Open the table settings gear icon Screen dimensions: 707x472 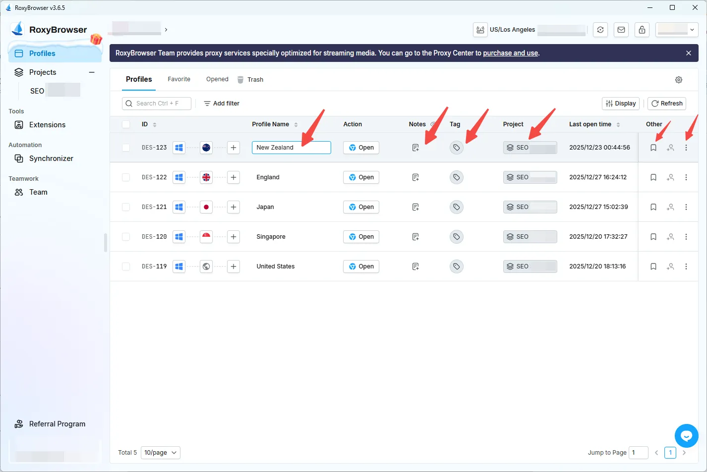(x=678, y=80)
